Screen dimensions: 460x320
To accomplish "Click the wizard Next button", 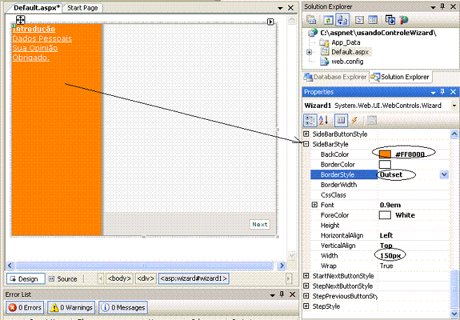I will [x=259, y=224].
